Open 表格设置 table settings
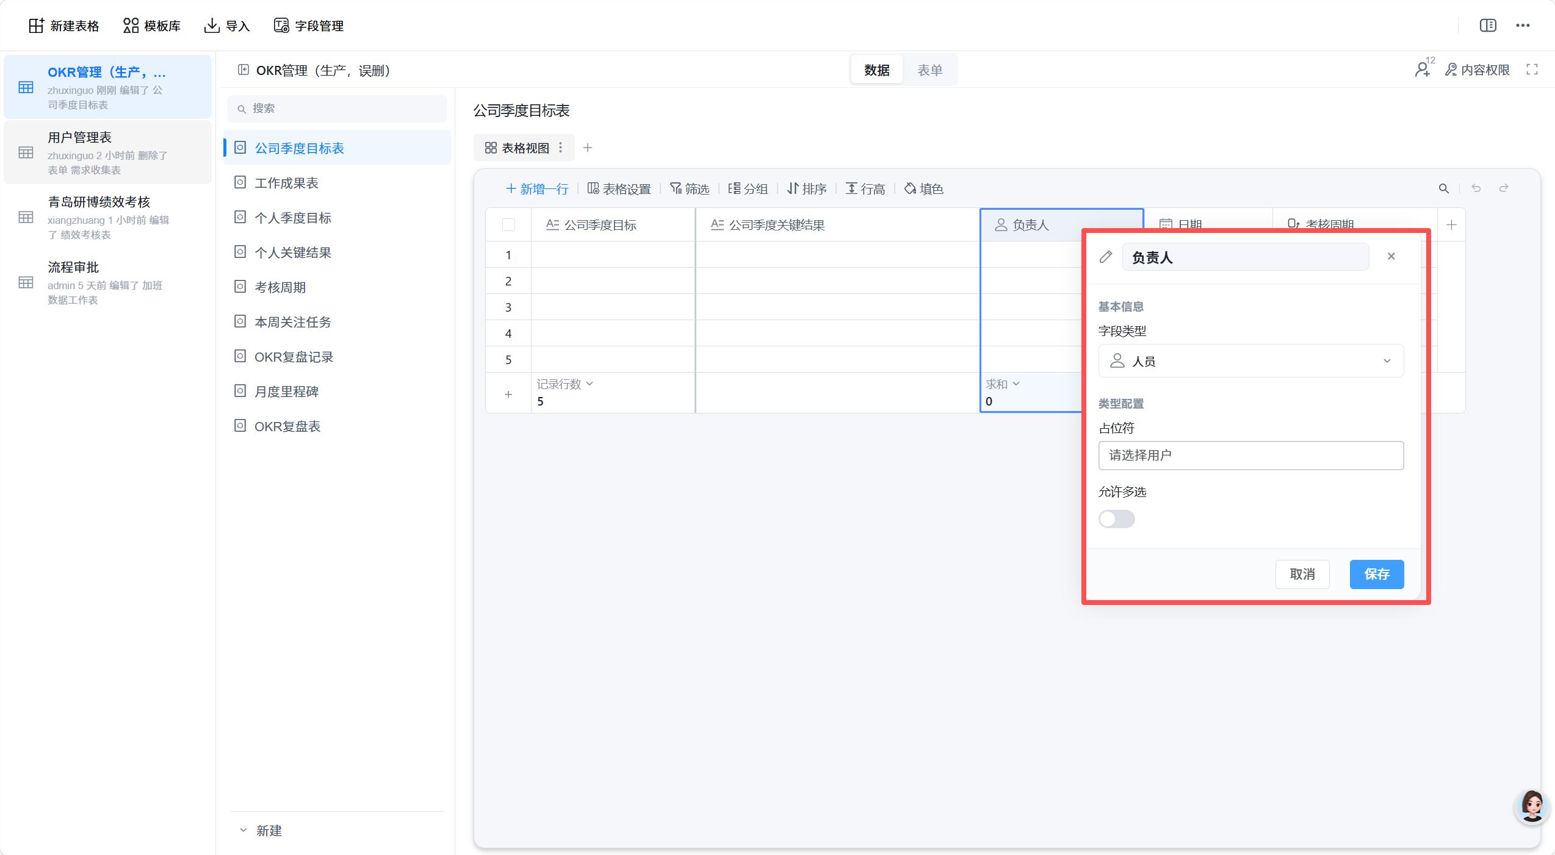The height and width of the screenshot is (855, 1555). [x=619, y=188]
